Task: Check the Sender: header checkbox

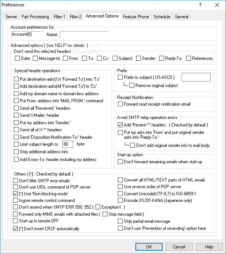Action: coord(138,58)
